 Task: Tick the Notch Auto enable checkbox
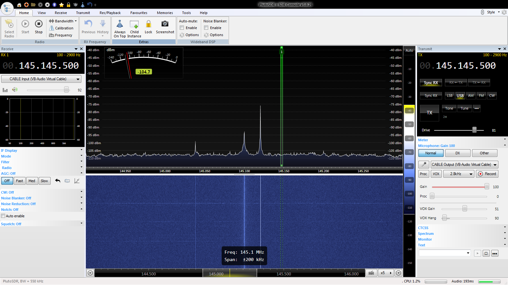tap(3, 216)
